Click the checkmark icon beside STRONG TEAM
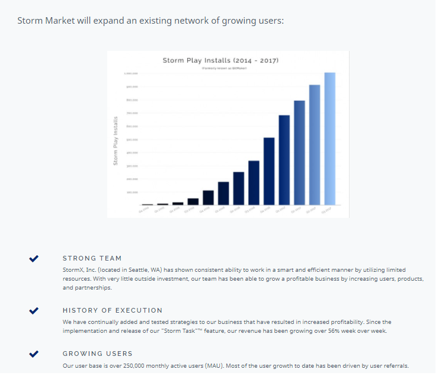The height and width of the screenshot is (379, 439). click(x=34, y=259)
